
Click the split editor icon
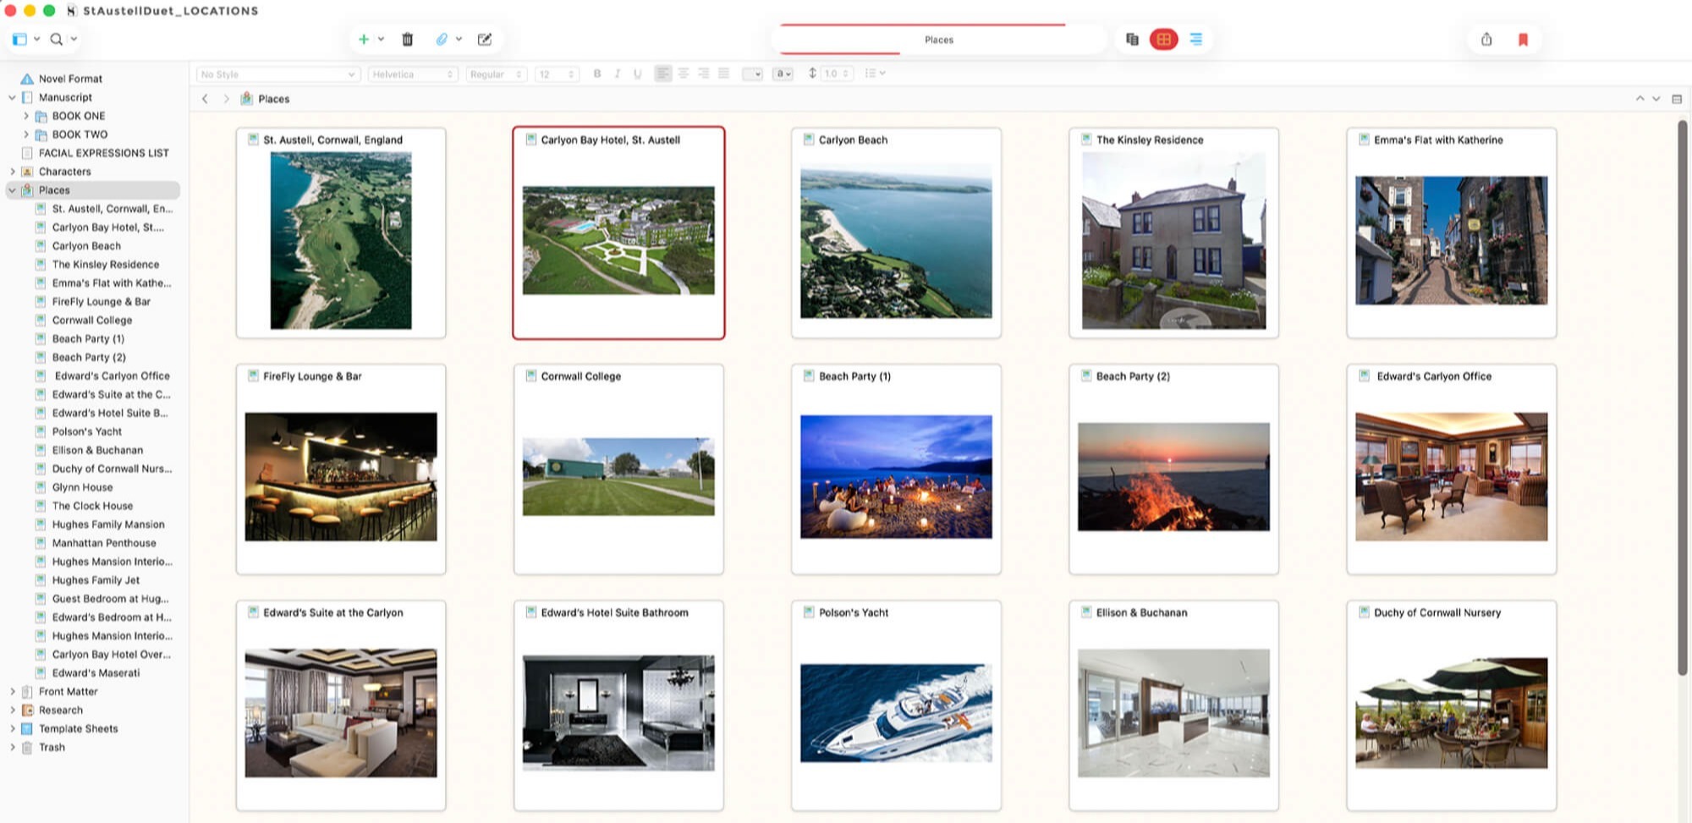[x=1677, y=99]
